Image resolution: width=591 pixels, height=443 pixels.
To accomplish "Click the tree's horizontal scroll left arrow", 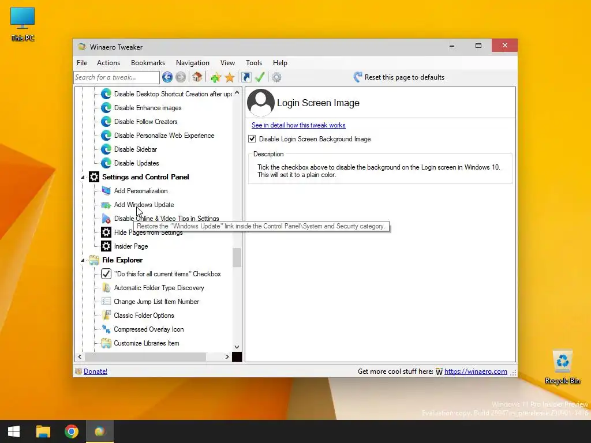I will 80,356.
